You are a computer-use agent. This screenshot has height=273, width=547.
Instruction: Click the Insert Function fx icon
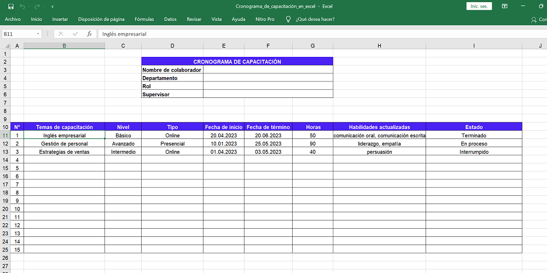coord(89,34)
